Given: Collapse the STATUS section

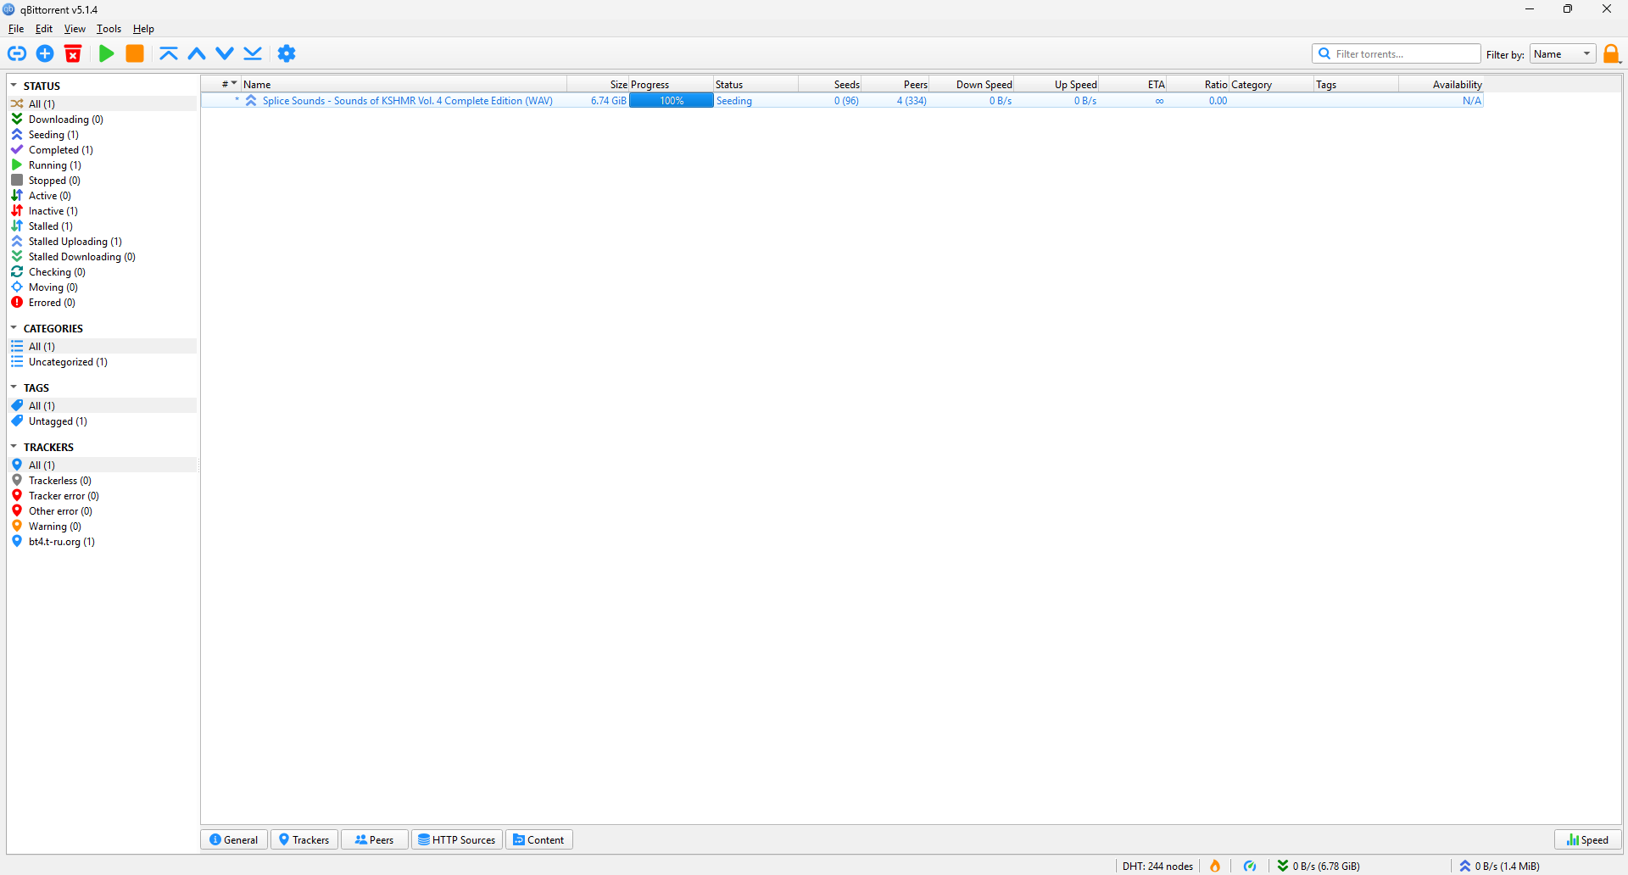Looking at the screenshot, I should 14,86.
